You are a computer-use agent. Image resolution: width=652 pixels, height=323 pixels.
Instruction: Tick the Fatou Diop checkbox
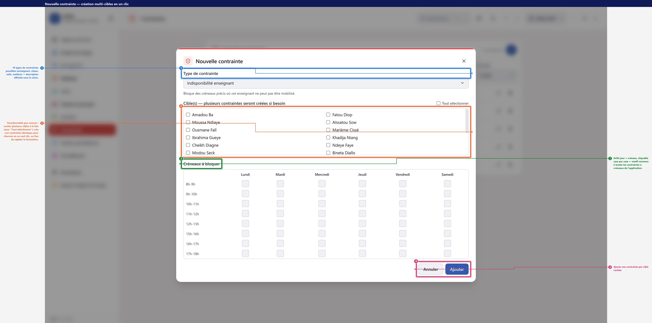(x=328, y=115)
